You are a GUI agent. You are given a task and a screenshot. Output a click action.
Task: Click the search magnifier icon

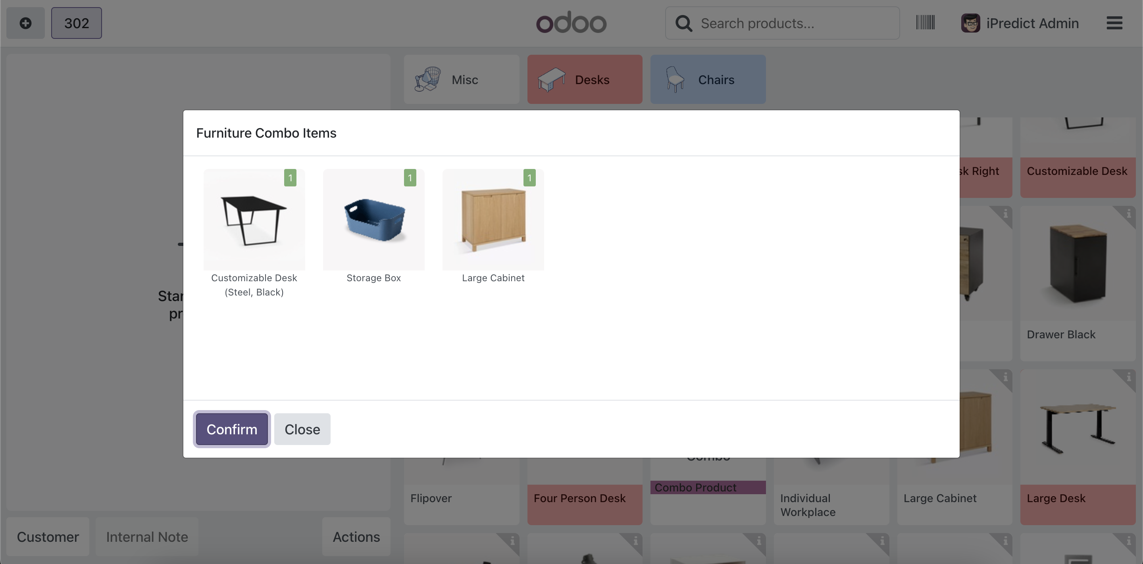point(684,23)
